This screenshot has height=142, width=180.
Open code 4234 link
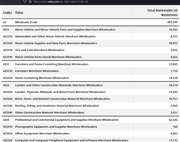coord(6,120)
